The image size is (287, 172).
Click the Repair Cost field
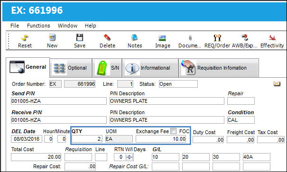click(80, 166)
